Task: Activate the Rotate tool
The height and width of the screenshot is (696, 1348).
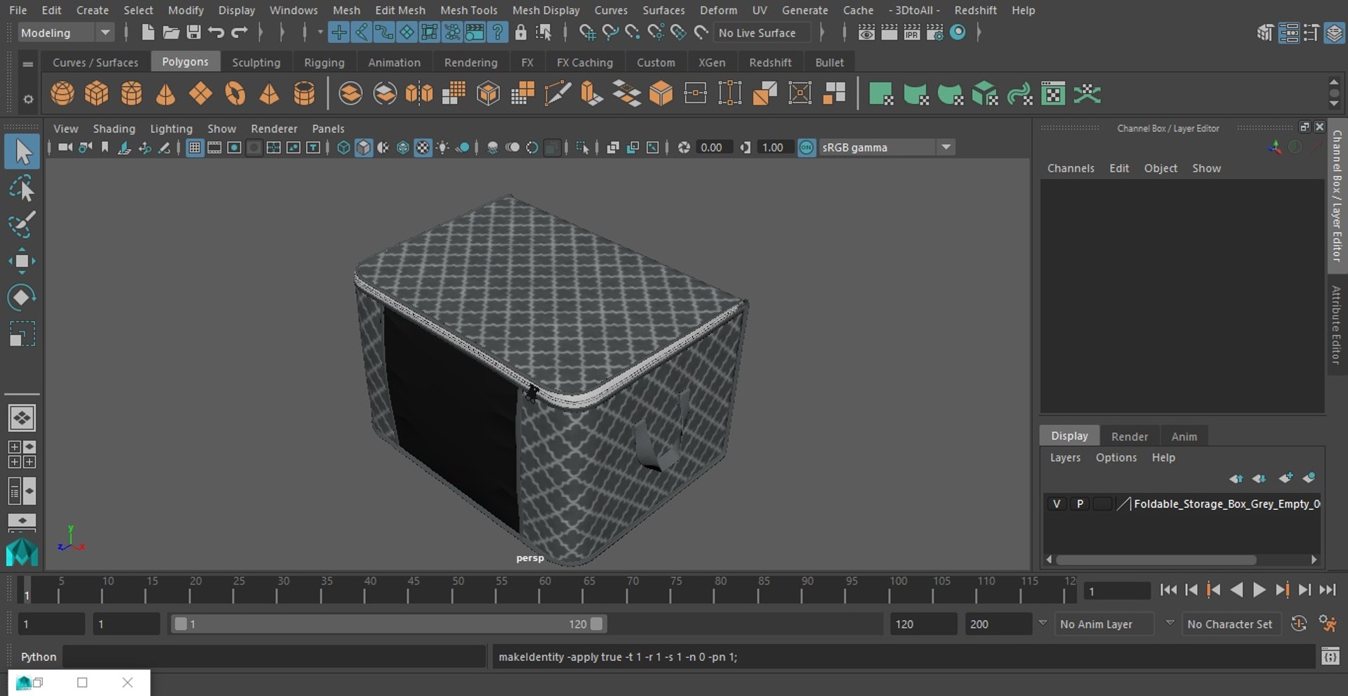Action: click(x=22, y=297)
